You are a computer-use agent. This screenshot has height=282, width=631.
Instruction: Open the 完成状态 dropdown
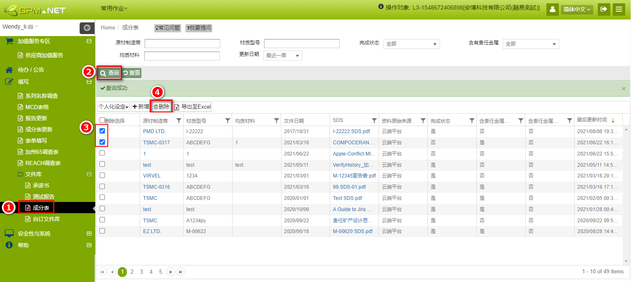[411, 44]
